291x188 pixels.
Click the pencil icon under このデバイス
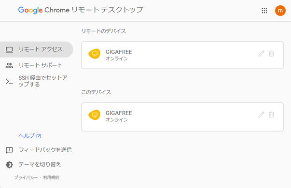261,115
